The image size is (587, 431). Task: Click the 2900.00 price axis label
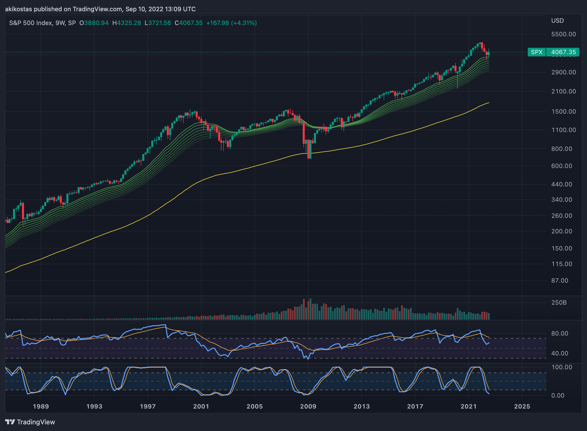click(563, 72)
